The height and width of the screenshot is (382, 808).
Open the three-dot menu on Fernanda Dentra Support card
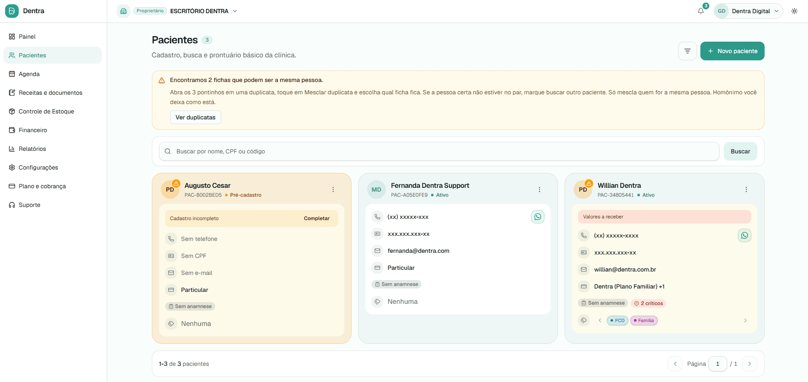tap(539, 190)
